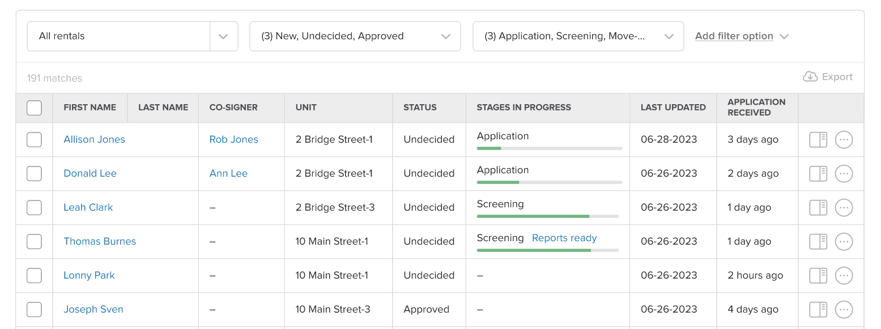Check the checkbox on Joseph Sven's row
The image size is (881, 329).
pos(34,309)
